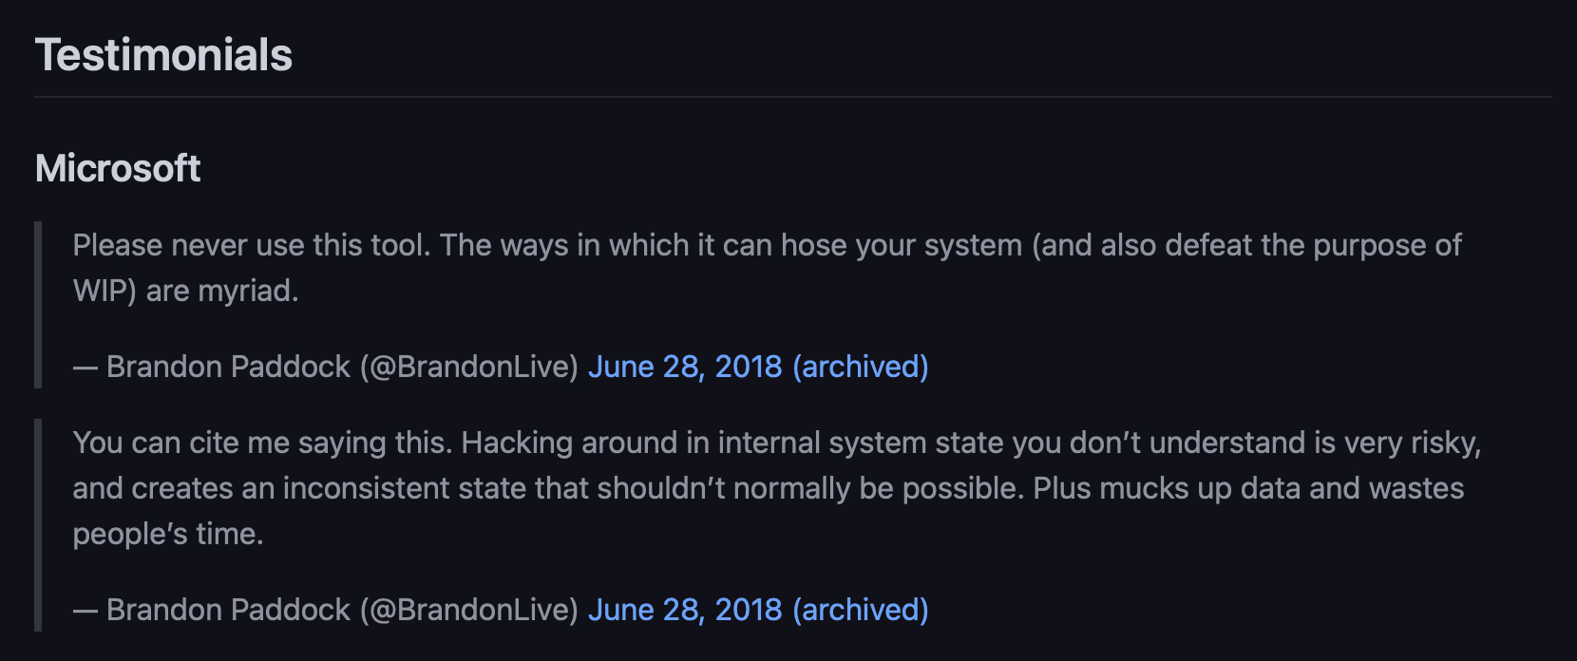The image size is (1577, 661).
Task: Click the "WIP)" text in first quote
Action: 104,291
